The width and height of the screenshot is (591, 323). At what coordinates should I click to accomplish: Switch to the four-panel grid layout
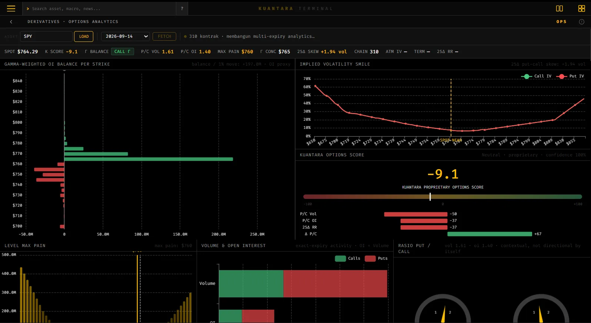pyautogui.click(x=582, y=9)
